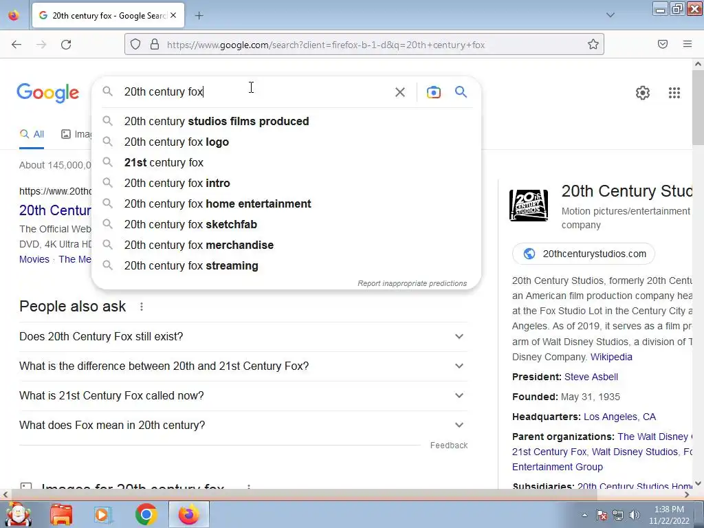Close the 20th century fox tab

click(173, 15)
